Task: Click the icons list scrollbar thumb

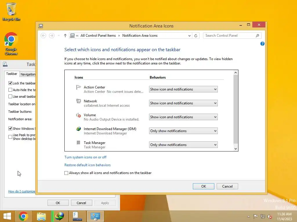Action: pyautogui.click(x=236, y=109)
